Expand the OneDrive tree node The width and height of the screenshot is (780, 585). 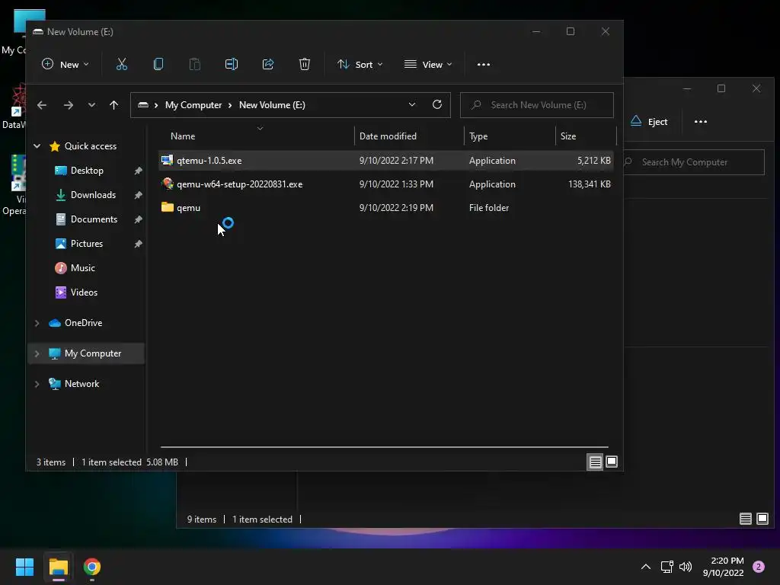point(37,323)
